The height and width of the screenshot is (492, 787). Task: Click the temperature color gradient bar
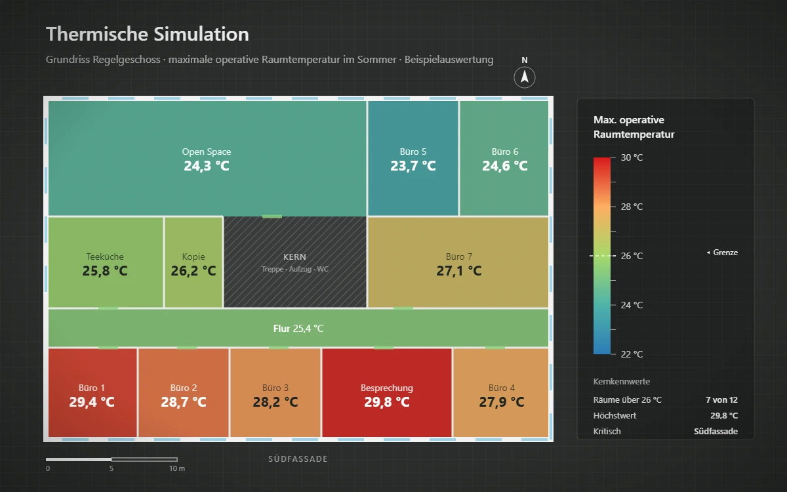coord(602,256)
